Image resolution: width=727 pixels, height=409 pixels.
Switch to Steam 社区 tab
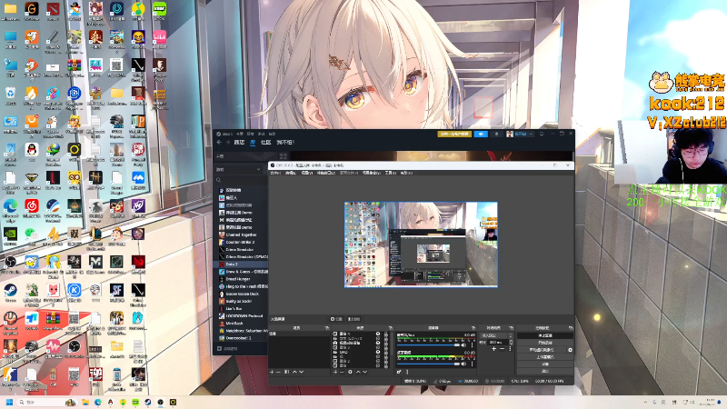(x=265, y=142)
